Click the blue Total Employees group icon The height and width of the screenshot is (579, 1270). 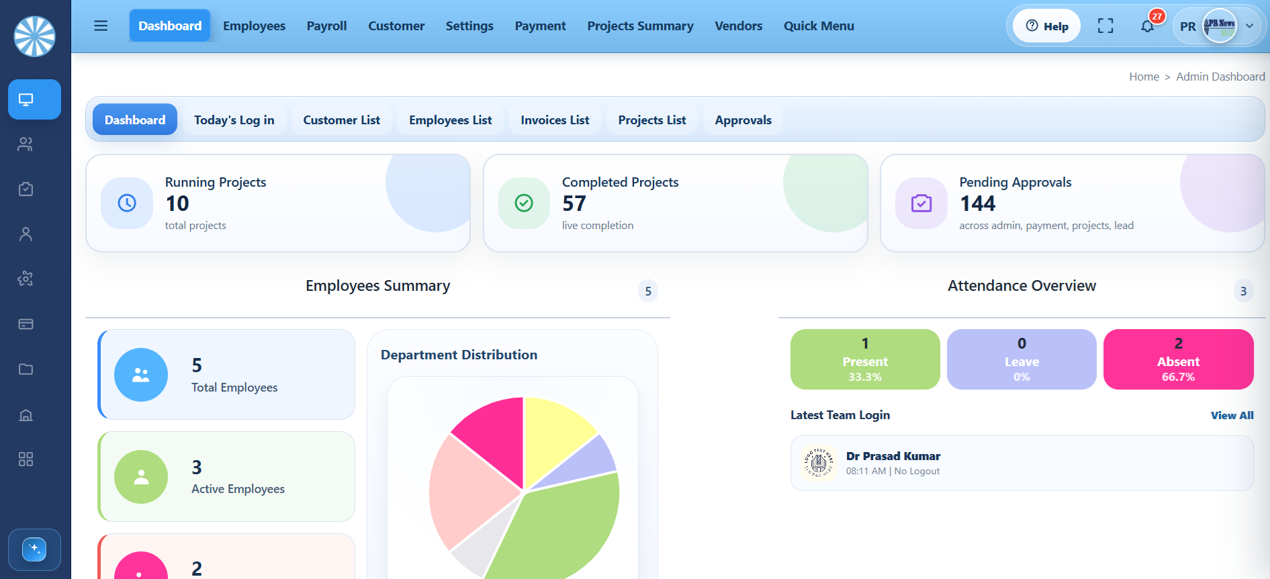(141, 375)
